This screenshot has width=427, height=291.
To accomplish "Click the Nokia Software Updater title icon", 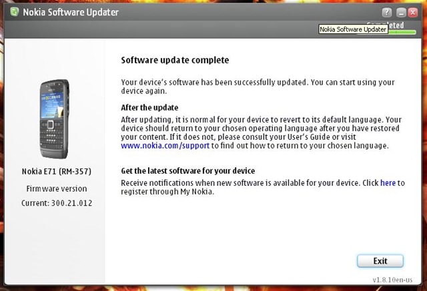I will (14, 12).
